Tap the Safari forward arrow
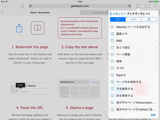Viewport: 160px width, 120px height. tap(14, 6)
